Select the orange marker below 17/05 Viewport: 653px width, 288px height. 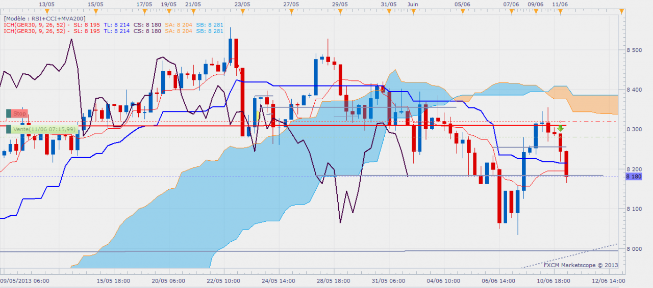click(144, 11)
